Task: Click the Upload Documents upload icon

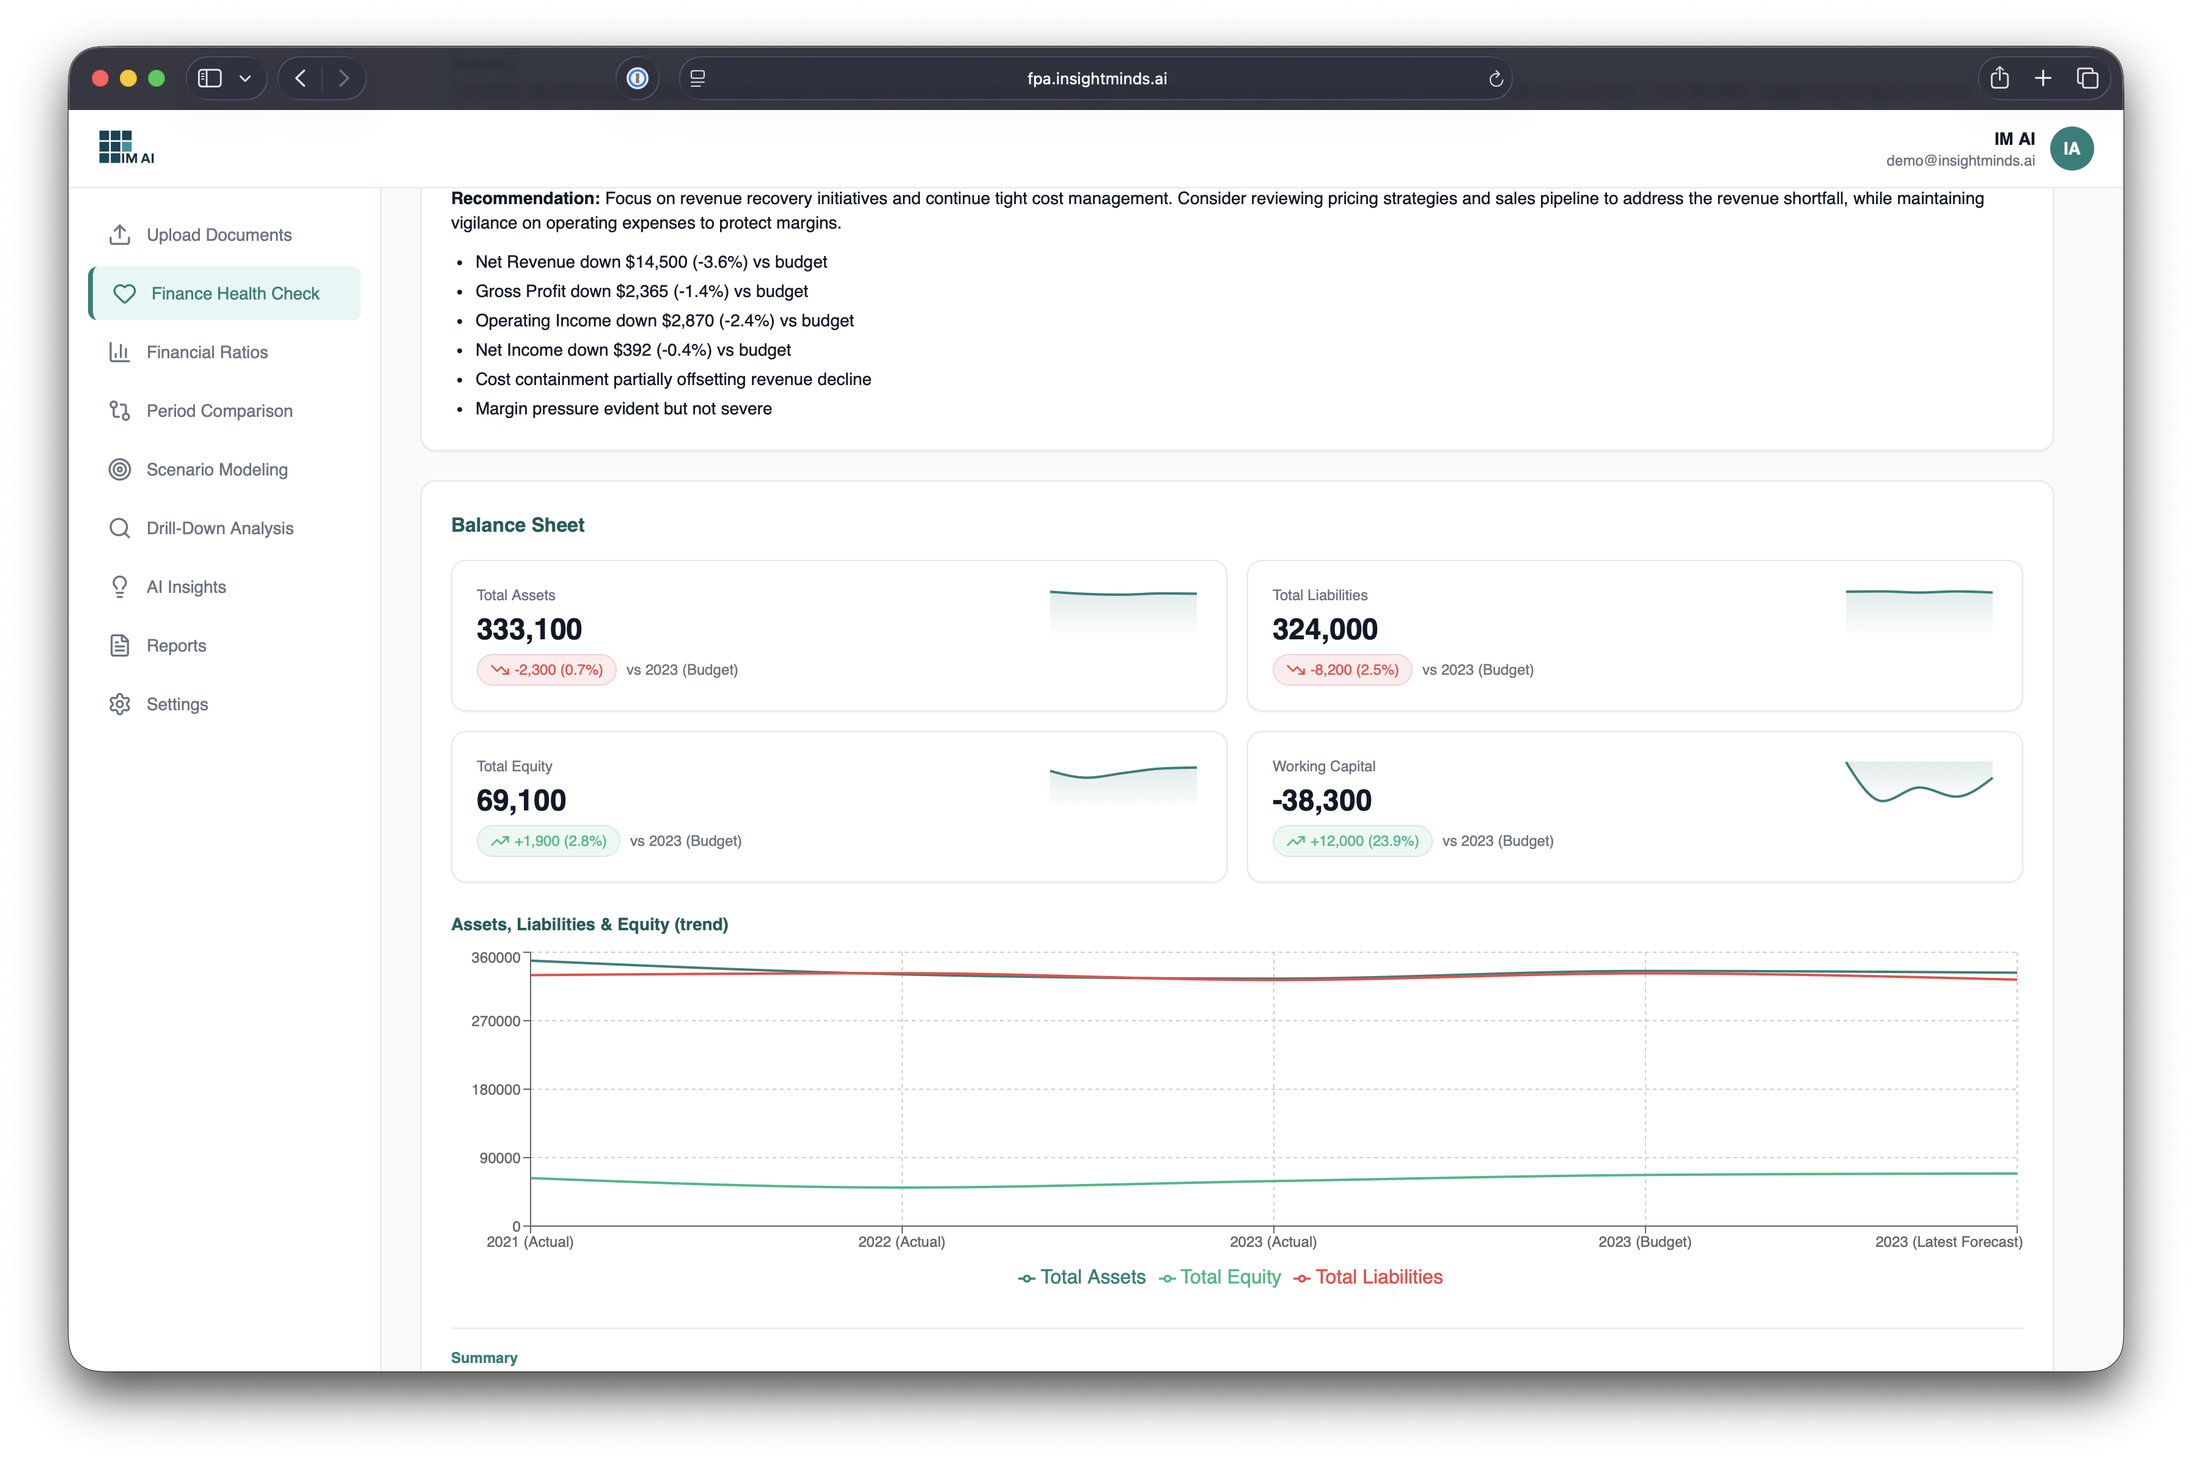Action: tap(119, 235)
